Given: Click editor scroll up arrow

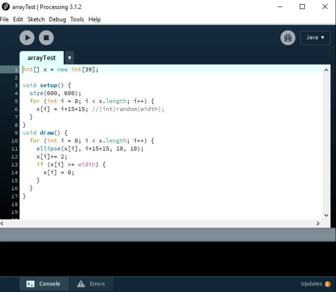Looking at the screenshot, I should (x=326, y=70).
